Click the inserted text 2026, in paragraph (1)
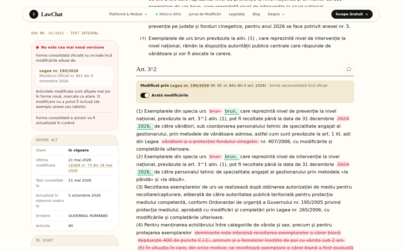402x251 pixels. [x=145, y=126]
